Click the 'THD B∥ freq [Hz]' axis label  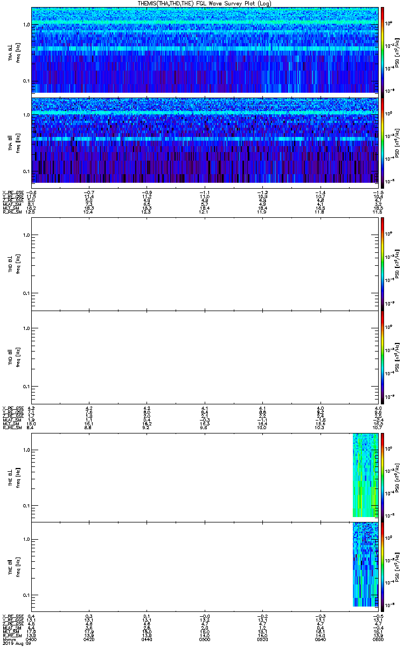[x=14, y=357]
